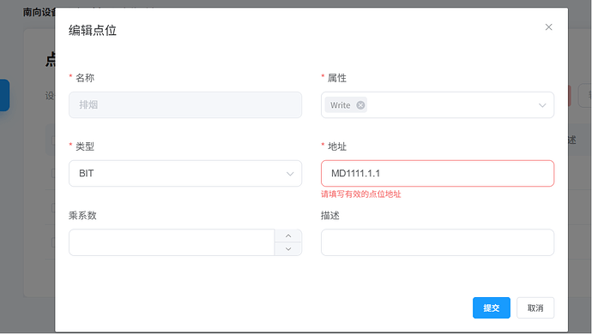Click the red 请填写有效的点位地址 error message
Screen dimensions: 592x334
(x=361, y=194)
